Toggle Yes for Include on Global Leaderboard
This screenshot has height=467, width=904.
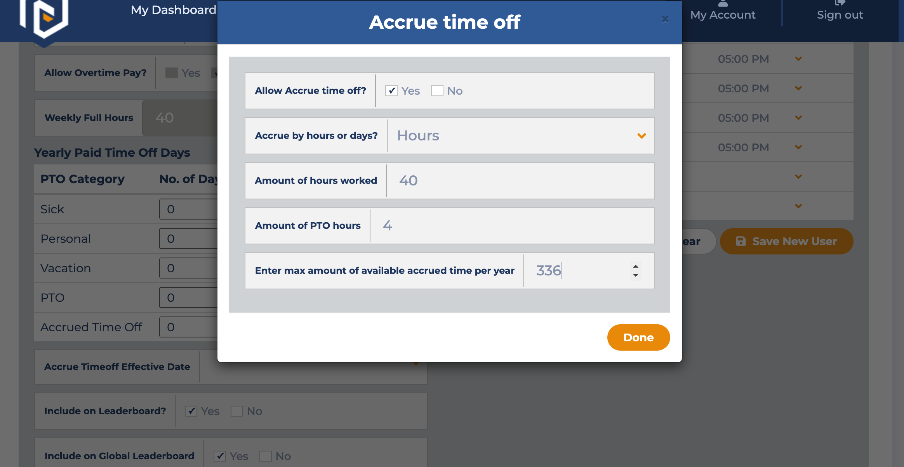[220, 456]
